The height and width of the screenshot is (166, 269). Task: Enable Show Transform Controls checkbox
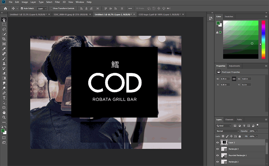[51, 8]
